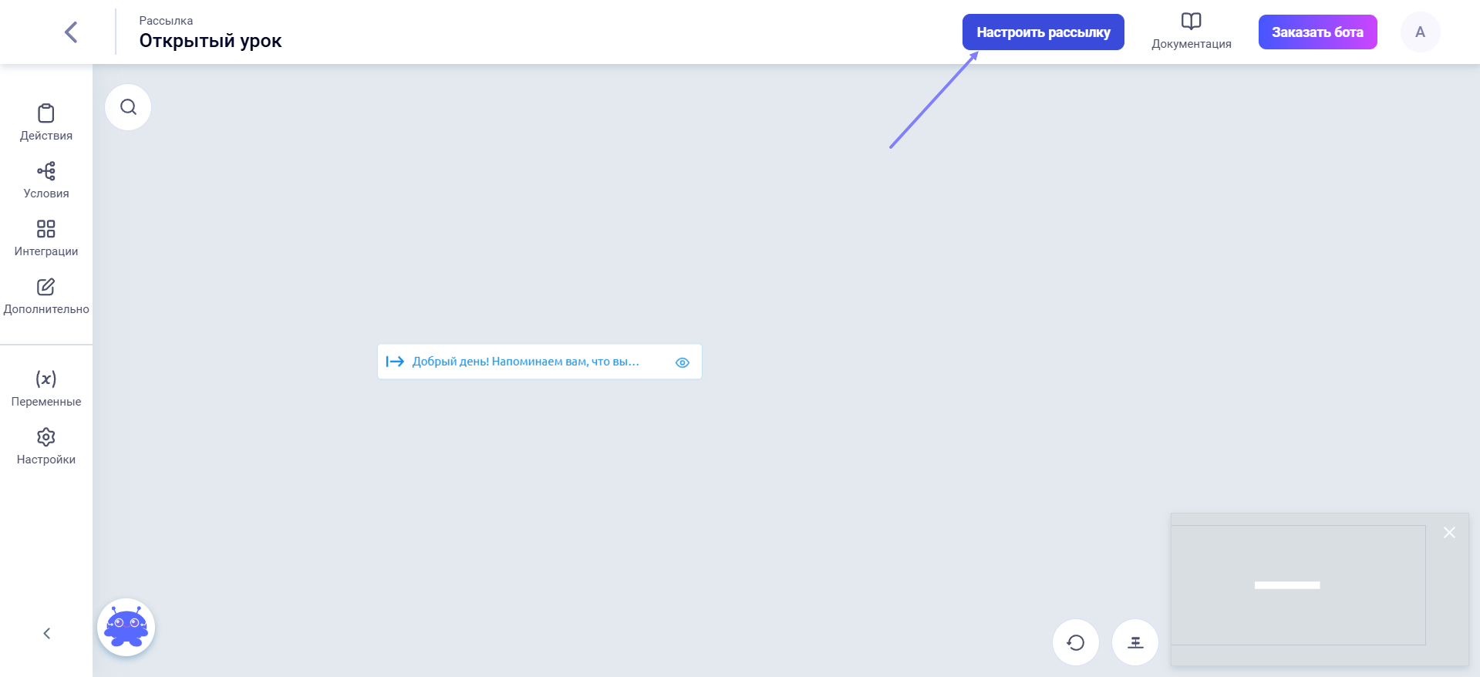Open the Интеграции panel
This screenshot has height=677, width=1480.
(46, 238)
